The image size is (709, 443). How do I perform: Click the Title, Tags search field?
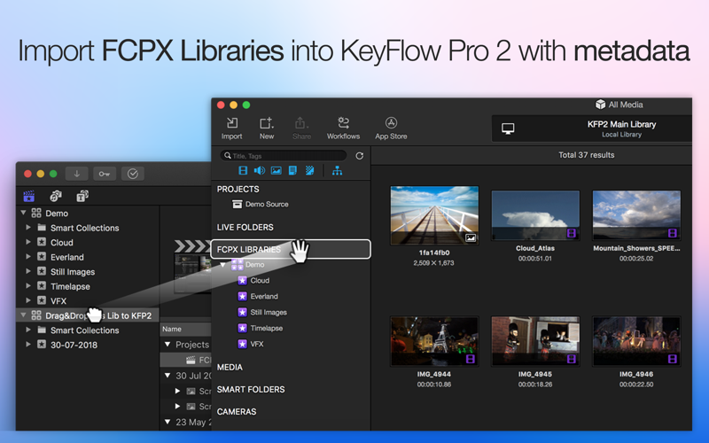tap(284, 156)
